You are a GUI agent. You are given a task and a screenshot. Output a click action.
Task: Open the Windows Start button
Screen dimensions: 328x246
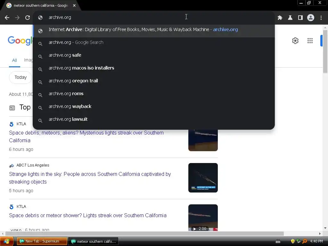click(7, 242)
